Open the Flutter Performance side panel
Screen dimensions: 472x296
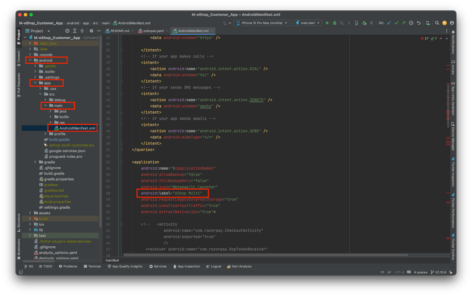tap(453, 211)
